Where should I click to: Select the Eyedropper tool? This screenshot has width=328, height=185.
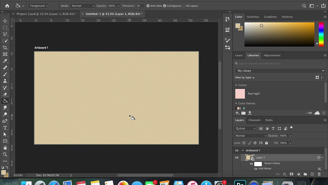pos(5,61)
